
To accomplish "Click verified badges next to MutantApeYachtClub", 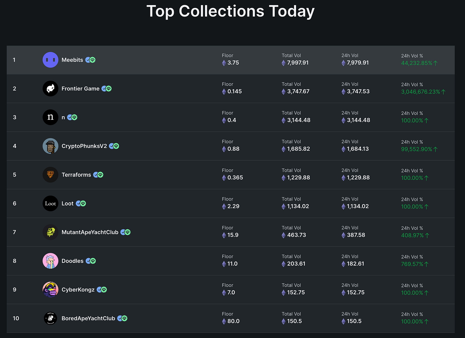I will click(x=126, y=232).
